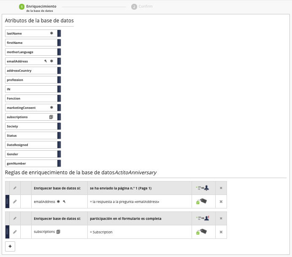Click the add rule plus button

tap(10, 246)
